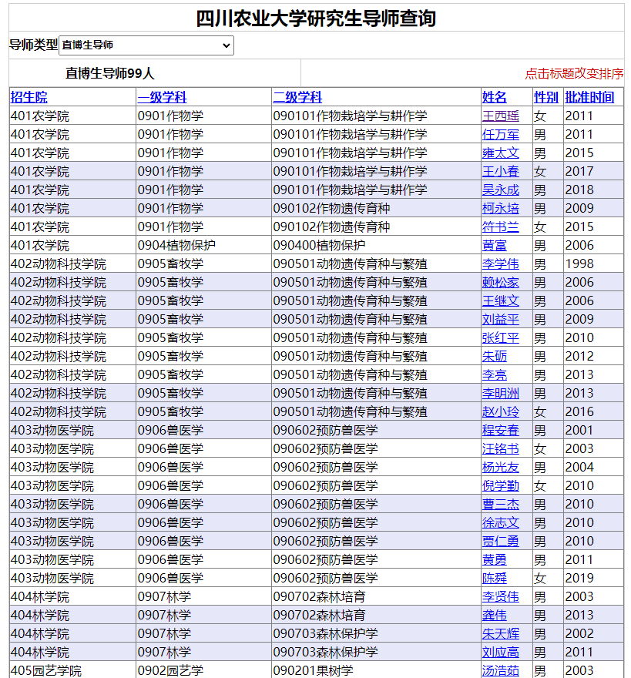
Task: Open advisor link 朱天辉
Action: click(500, 633)
